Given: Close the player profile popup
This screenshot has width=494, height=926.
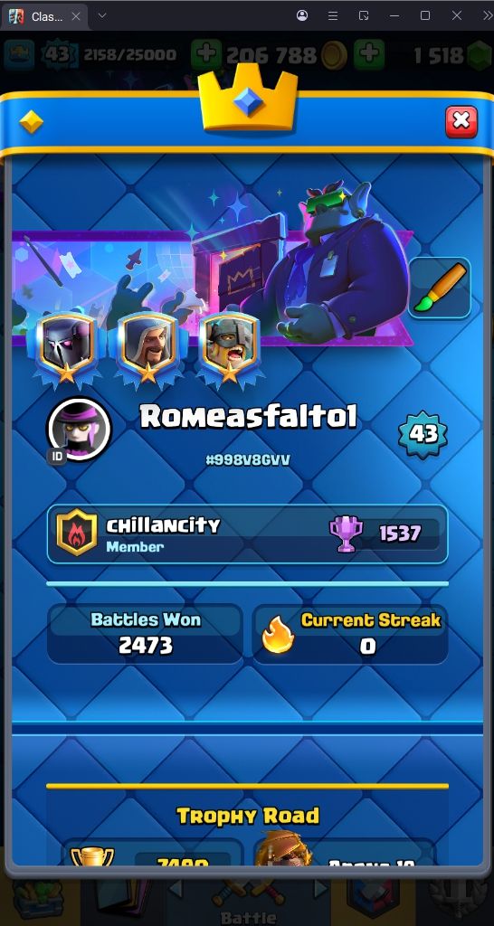Looking at the screenshot, I should pyautogui.click(x=461, y=122).
